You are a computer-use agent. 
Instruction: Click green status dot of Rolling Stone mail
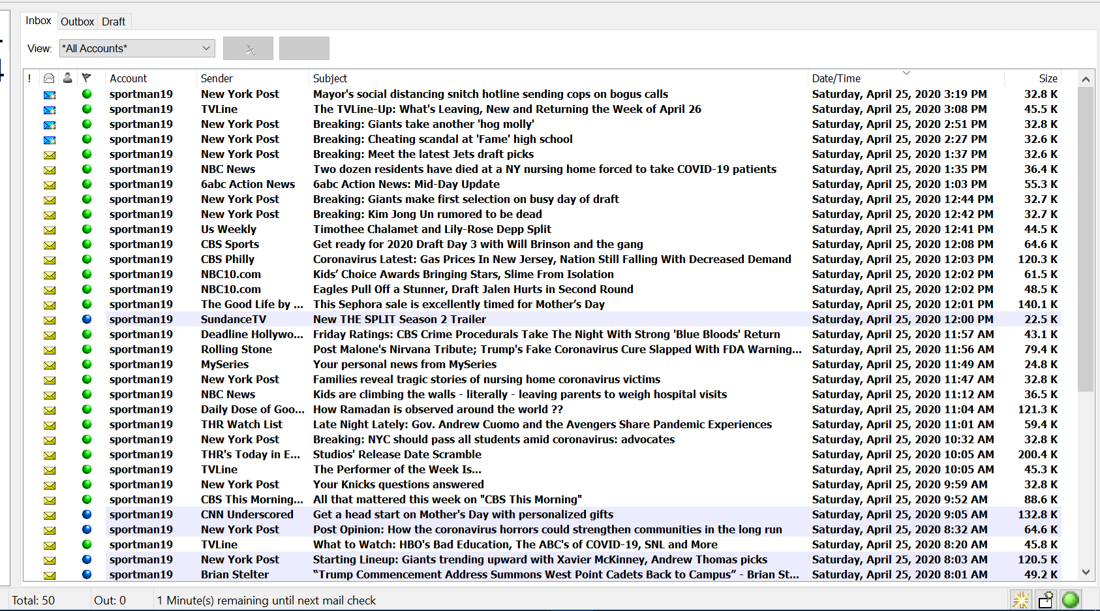[x=87, y=349]
